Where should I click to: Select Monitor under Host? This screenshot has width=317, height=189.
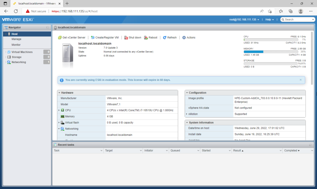(x=16, y=45)
